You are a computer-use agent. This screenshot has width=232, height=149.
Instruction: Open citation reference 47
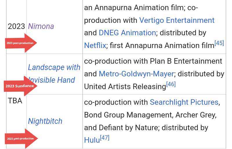click(104, 138)
